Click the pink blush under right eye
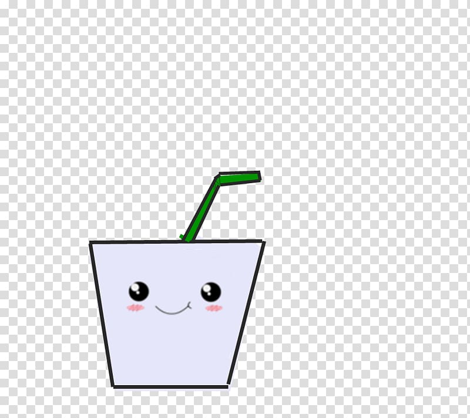The width and height of the screenshot is (470, 418). [213, 308]
